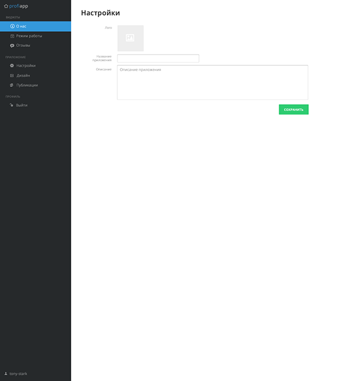
Task: Click the clock icon beside Режим работы
Action: (x=12, y=36)
